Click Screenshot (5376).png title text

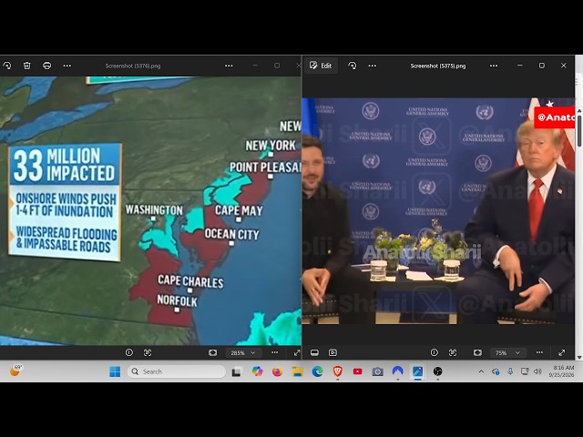click(133, 66)
